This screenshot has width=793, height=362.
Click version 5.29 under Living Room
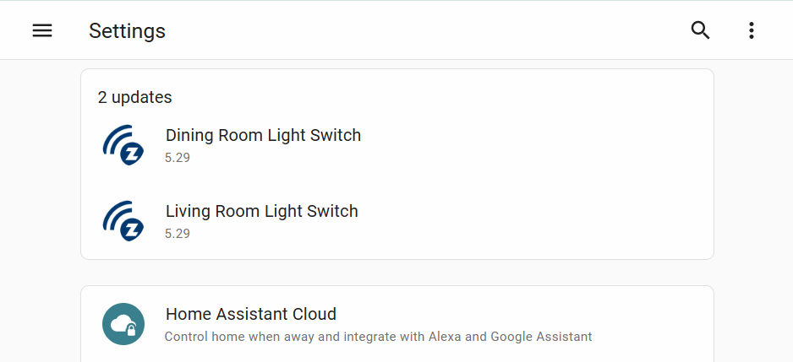coord(178,234)
